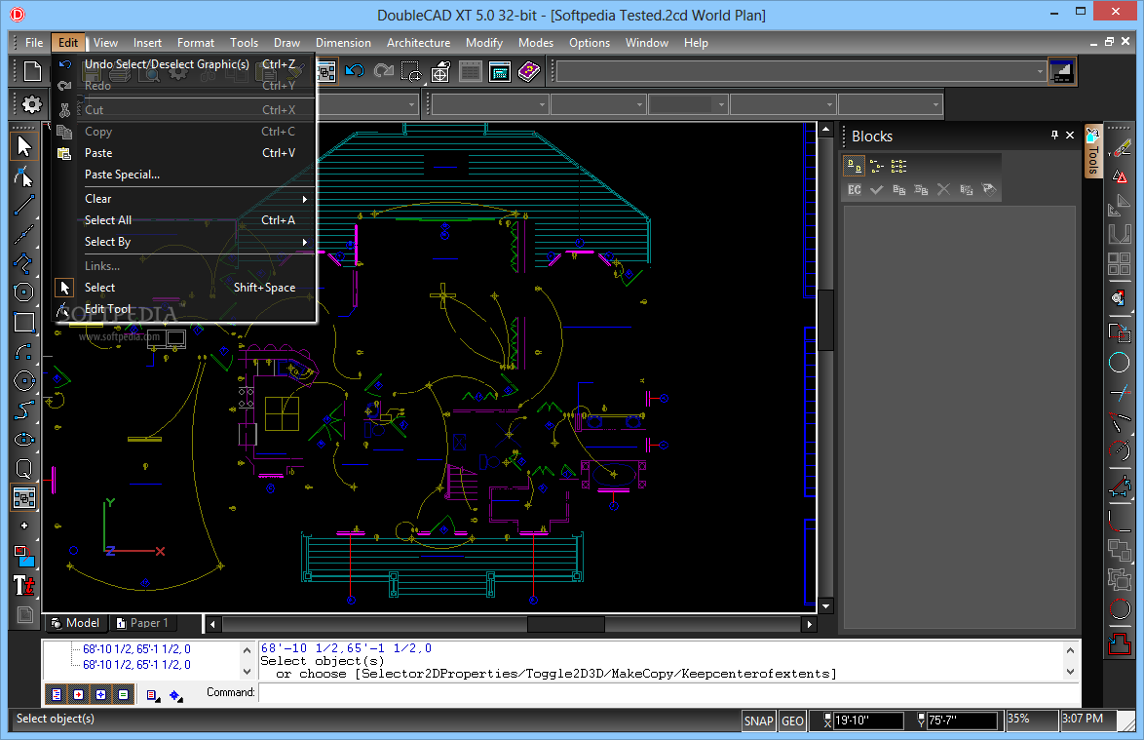Image resolution: width=1144 pixels, height=740 pixels.
Task: Click the grey table grid toolbar icon
Action: pyautogui.click(x=471, y=71)
